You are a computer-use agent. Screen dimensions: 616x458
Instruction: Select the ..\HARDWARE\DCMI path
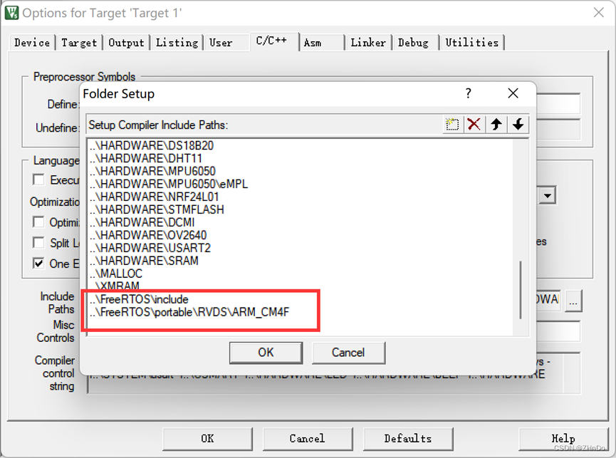pyautogui.click(x=142, y=222)
